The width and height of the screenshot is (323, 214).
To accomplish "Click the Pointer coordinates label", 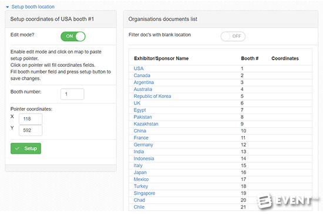I will tap(31, 109).
